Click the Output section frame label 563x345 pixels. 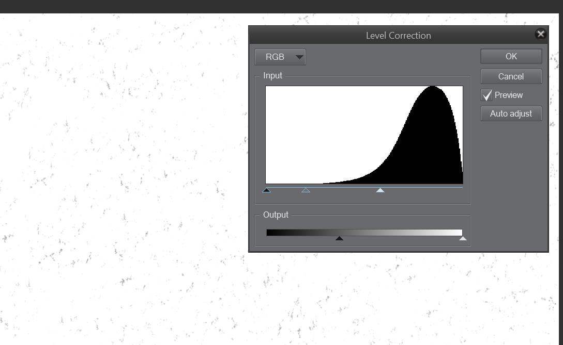pos(276,215)
